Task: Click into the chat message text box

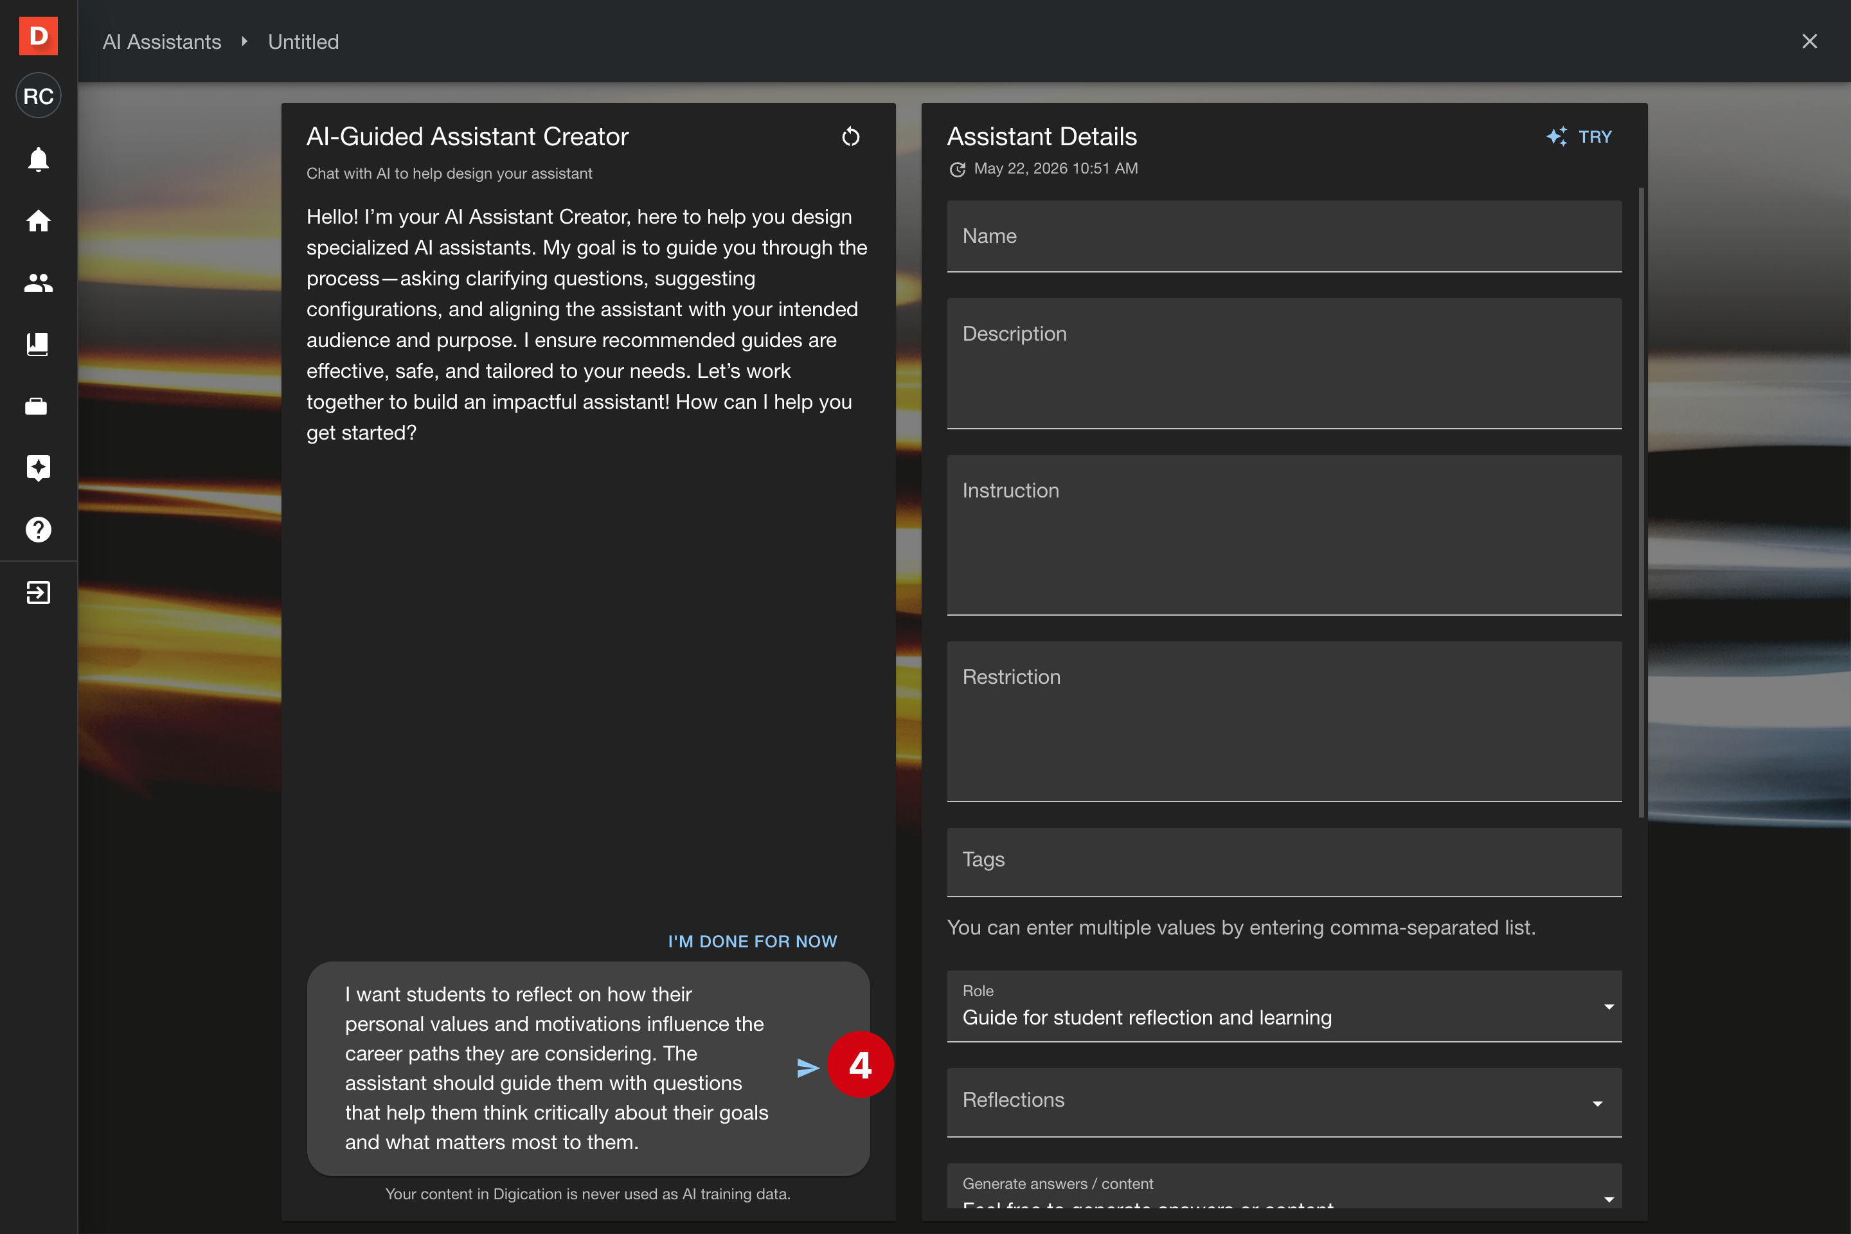Action: point(557,1068)
